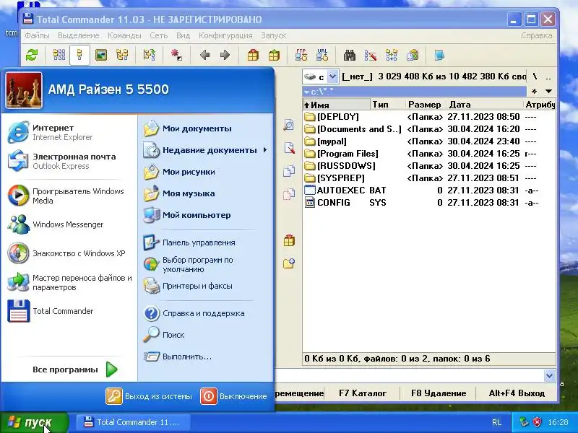Show thumbnails view toolbar icon
The image size is (578, 433).
(x=101, y=56)
